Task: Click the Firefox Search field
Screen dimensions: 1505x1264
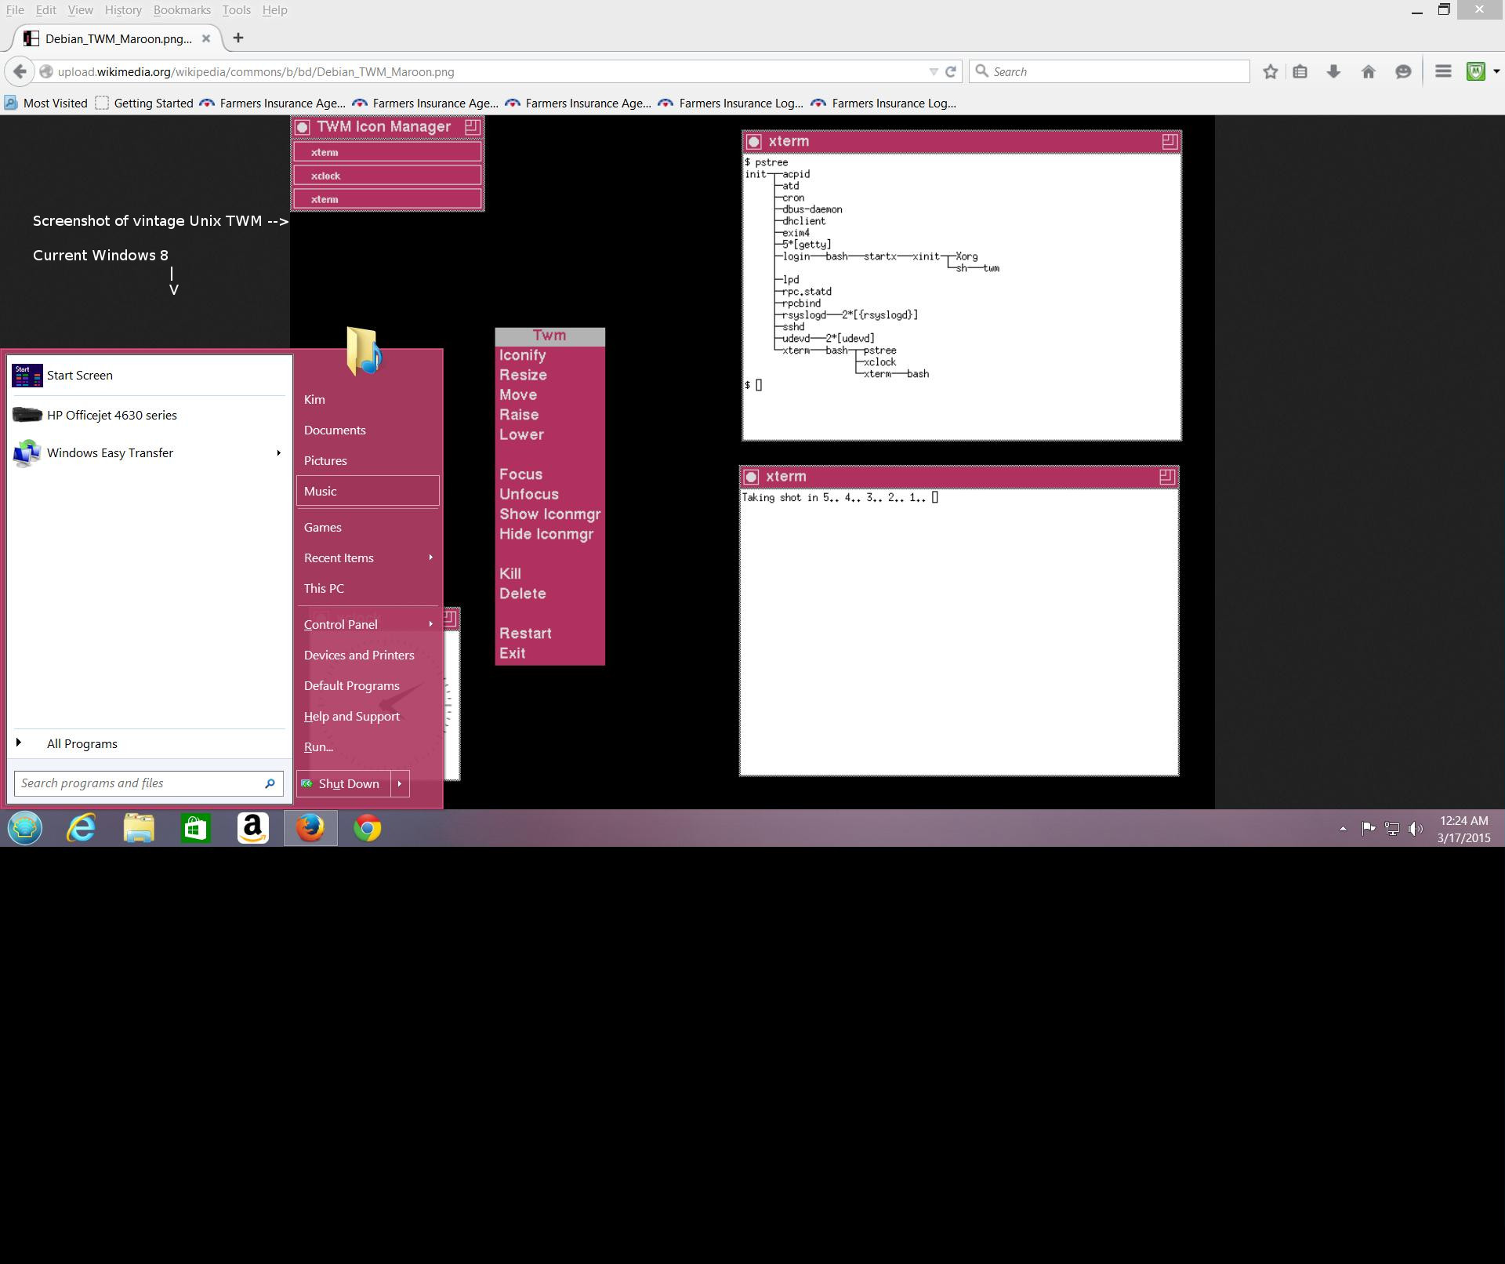Action: click(1109, 71)
